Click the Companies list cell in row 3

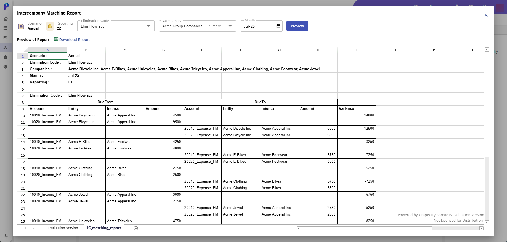pyautogui.click(x=194, y=69)
